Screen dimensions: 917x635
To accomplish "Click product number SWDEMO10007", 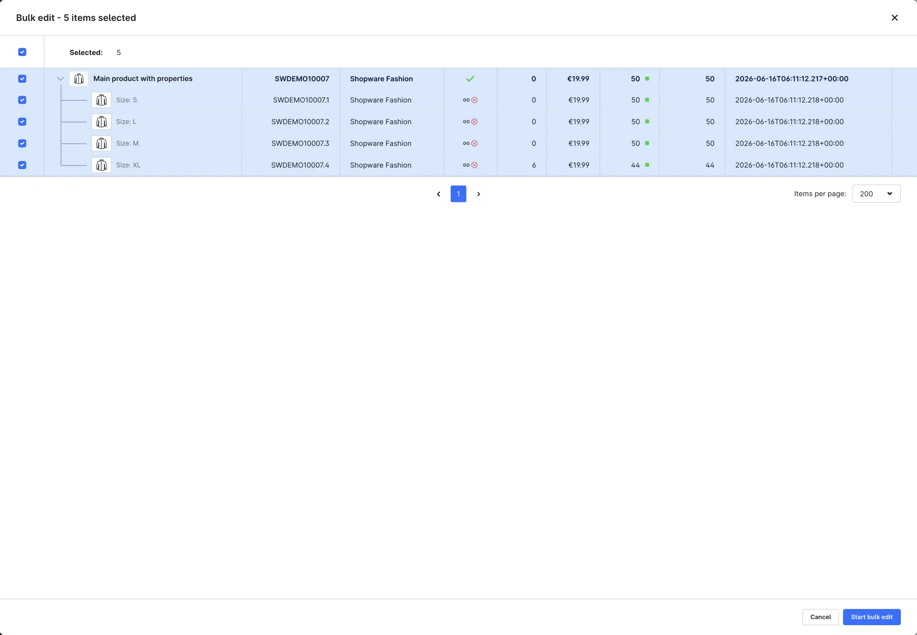I will [302, 79].
